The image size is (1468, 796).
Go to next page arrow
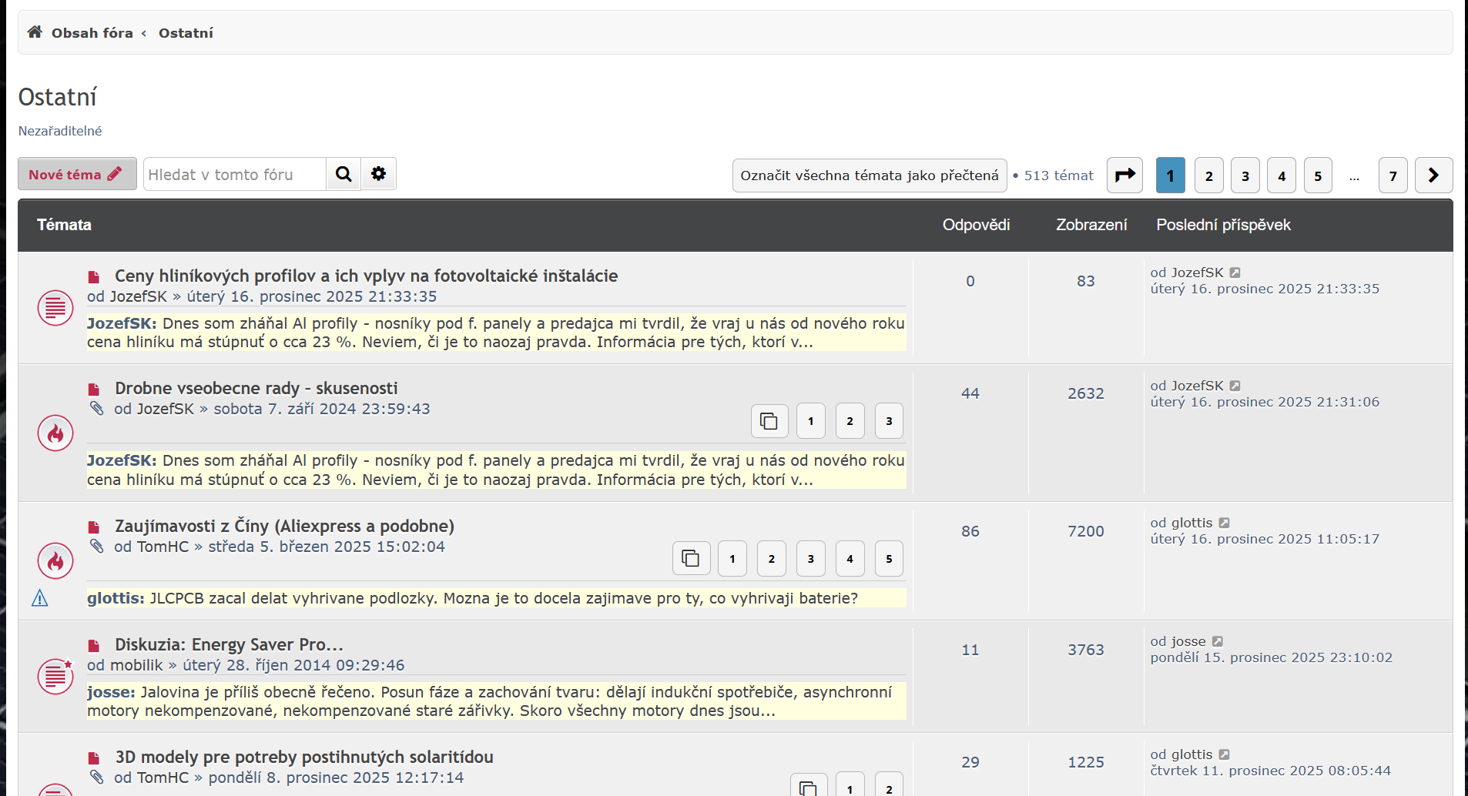(x=1433, y=175)
